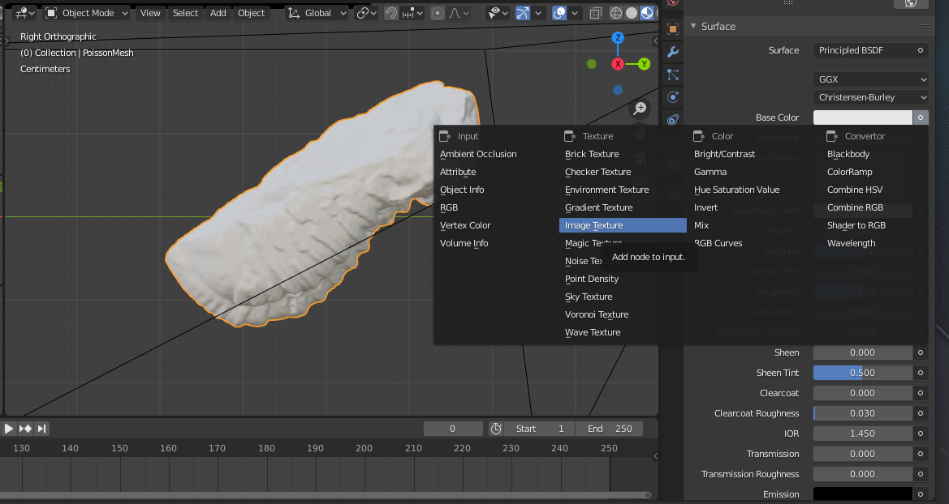949x504 pixels.
Task: Click the current frame number field
Action: (x=452, y=428)
